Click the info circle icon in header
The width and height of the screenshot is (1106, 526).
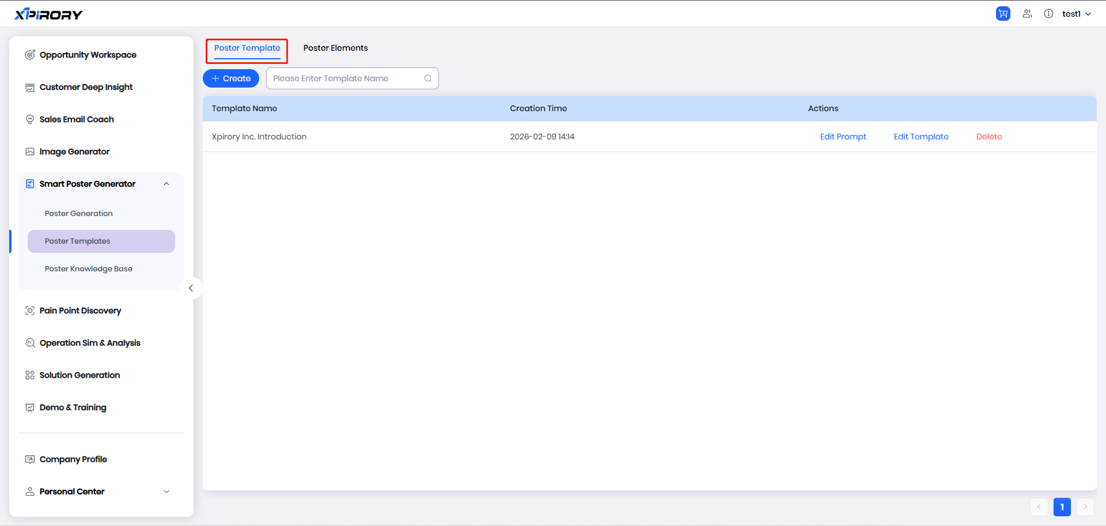[x=1048, y=14]
